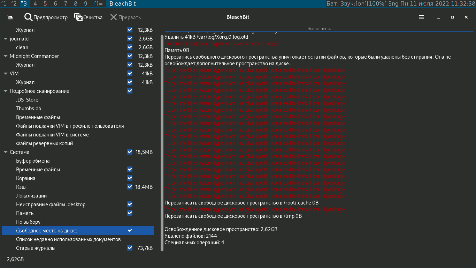Viewport: 476px width, 268px height.
Task: Uncheck Свободное место на диске checkbox
Action: (x=130, y=230)
